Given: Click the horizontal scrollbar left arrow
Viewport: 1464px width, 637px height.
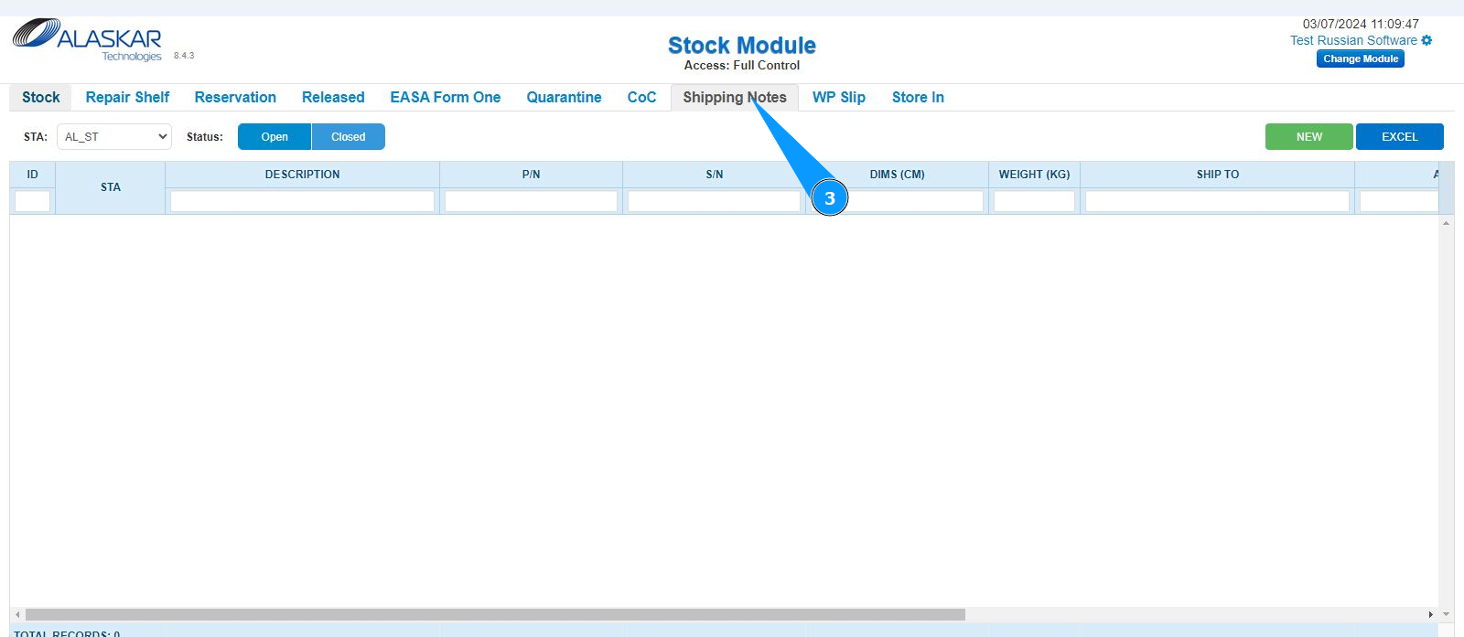Looking at the screenshot, I should [17, 615].
